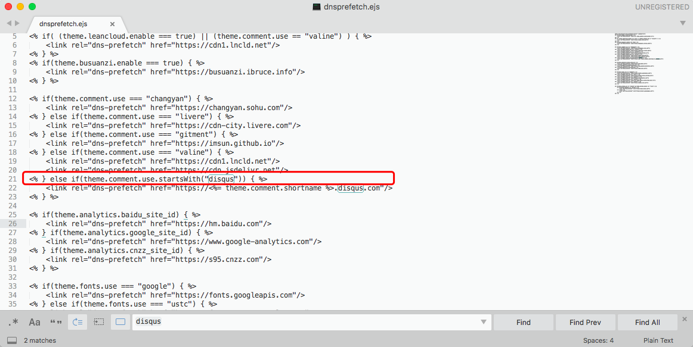Toggle regular expression search mode
Viewport: 693px width, 347px height.
[13, 321]
